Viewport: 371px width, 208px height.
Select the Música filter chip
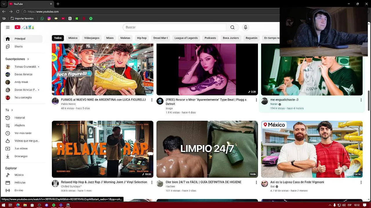point(73,38)
